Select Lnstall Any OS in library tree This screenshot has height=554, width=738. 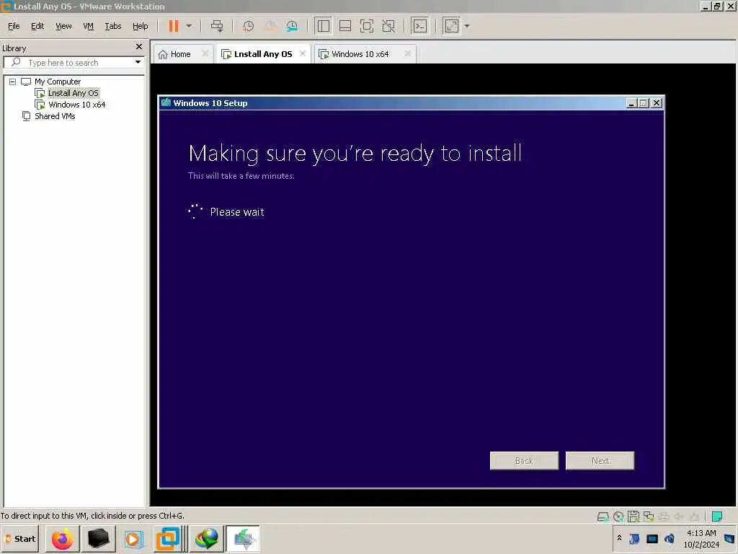74,93
